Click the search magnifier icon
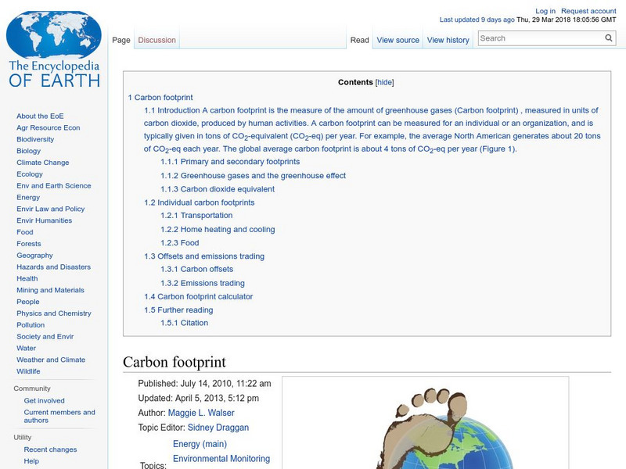The width and height of the screenshot is (626, 469). (x=609, y=38)
